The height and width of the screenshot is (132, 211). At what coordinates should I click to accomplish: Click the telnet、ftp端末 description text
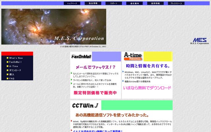(x=122, y=124)
